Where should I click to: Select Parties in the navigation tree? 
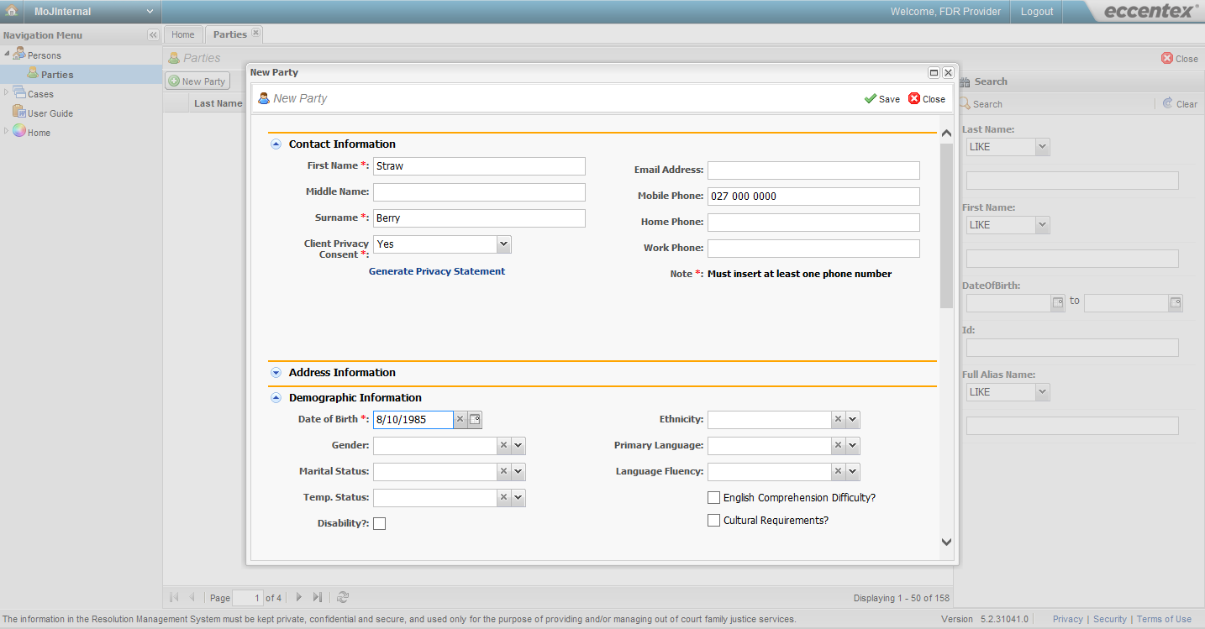coord(57,75)
